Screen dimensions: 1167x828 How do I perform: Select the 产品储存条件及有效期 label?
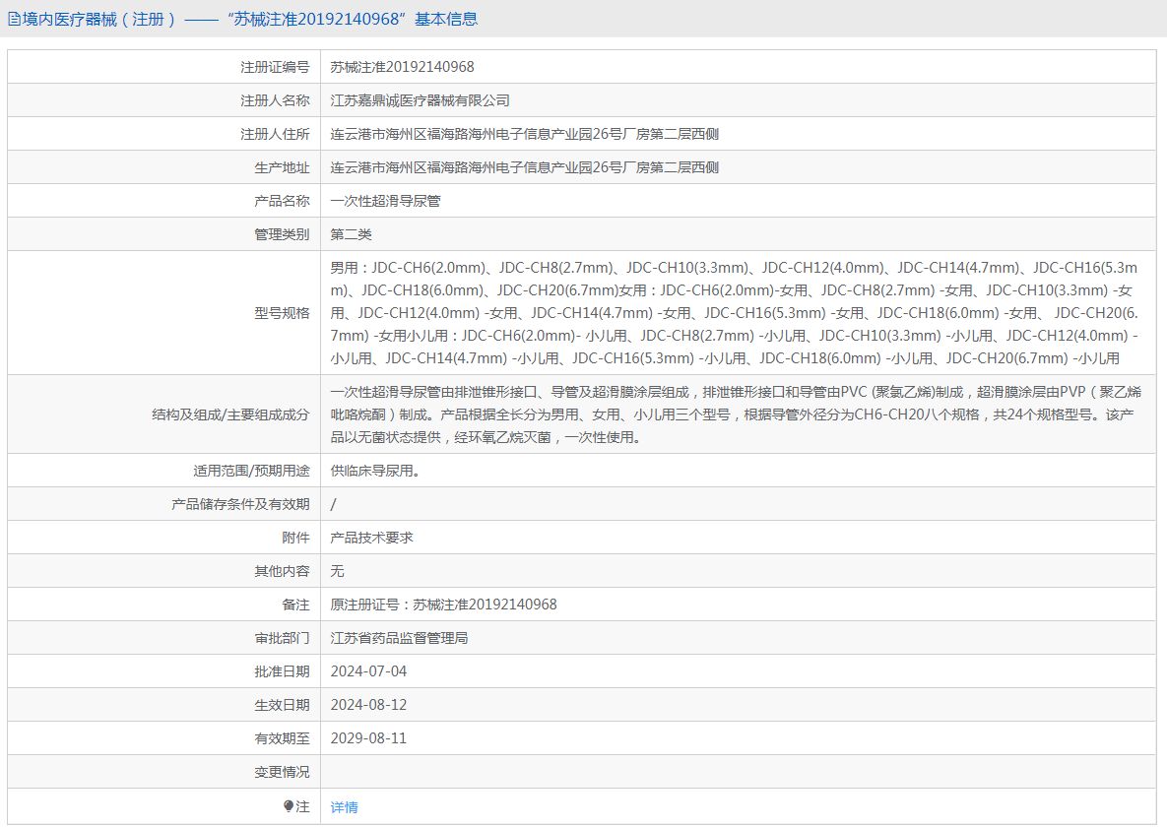(x=240, y=504)
